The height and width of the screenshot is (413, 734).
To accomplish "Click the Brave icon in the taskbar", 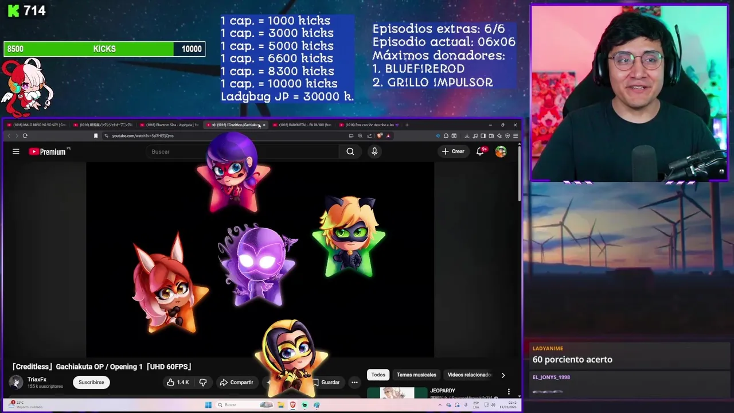I will [292, 404].
